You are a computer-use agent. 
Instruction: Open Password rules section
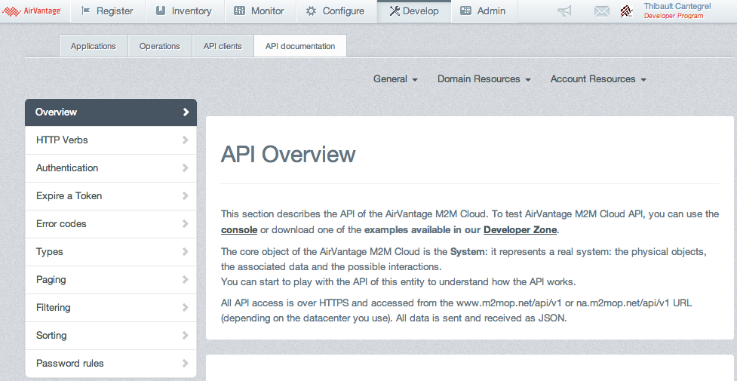[x=111, y=363]
